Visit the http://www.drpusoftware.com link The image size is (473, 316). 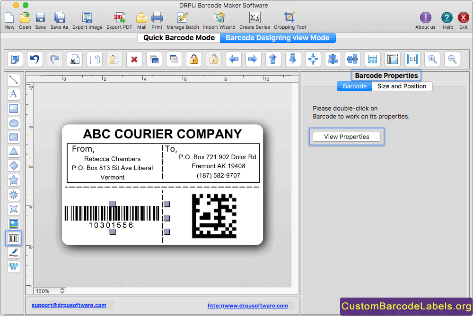tap(248, 306)
